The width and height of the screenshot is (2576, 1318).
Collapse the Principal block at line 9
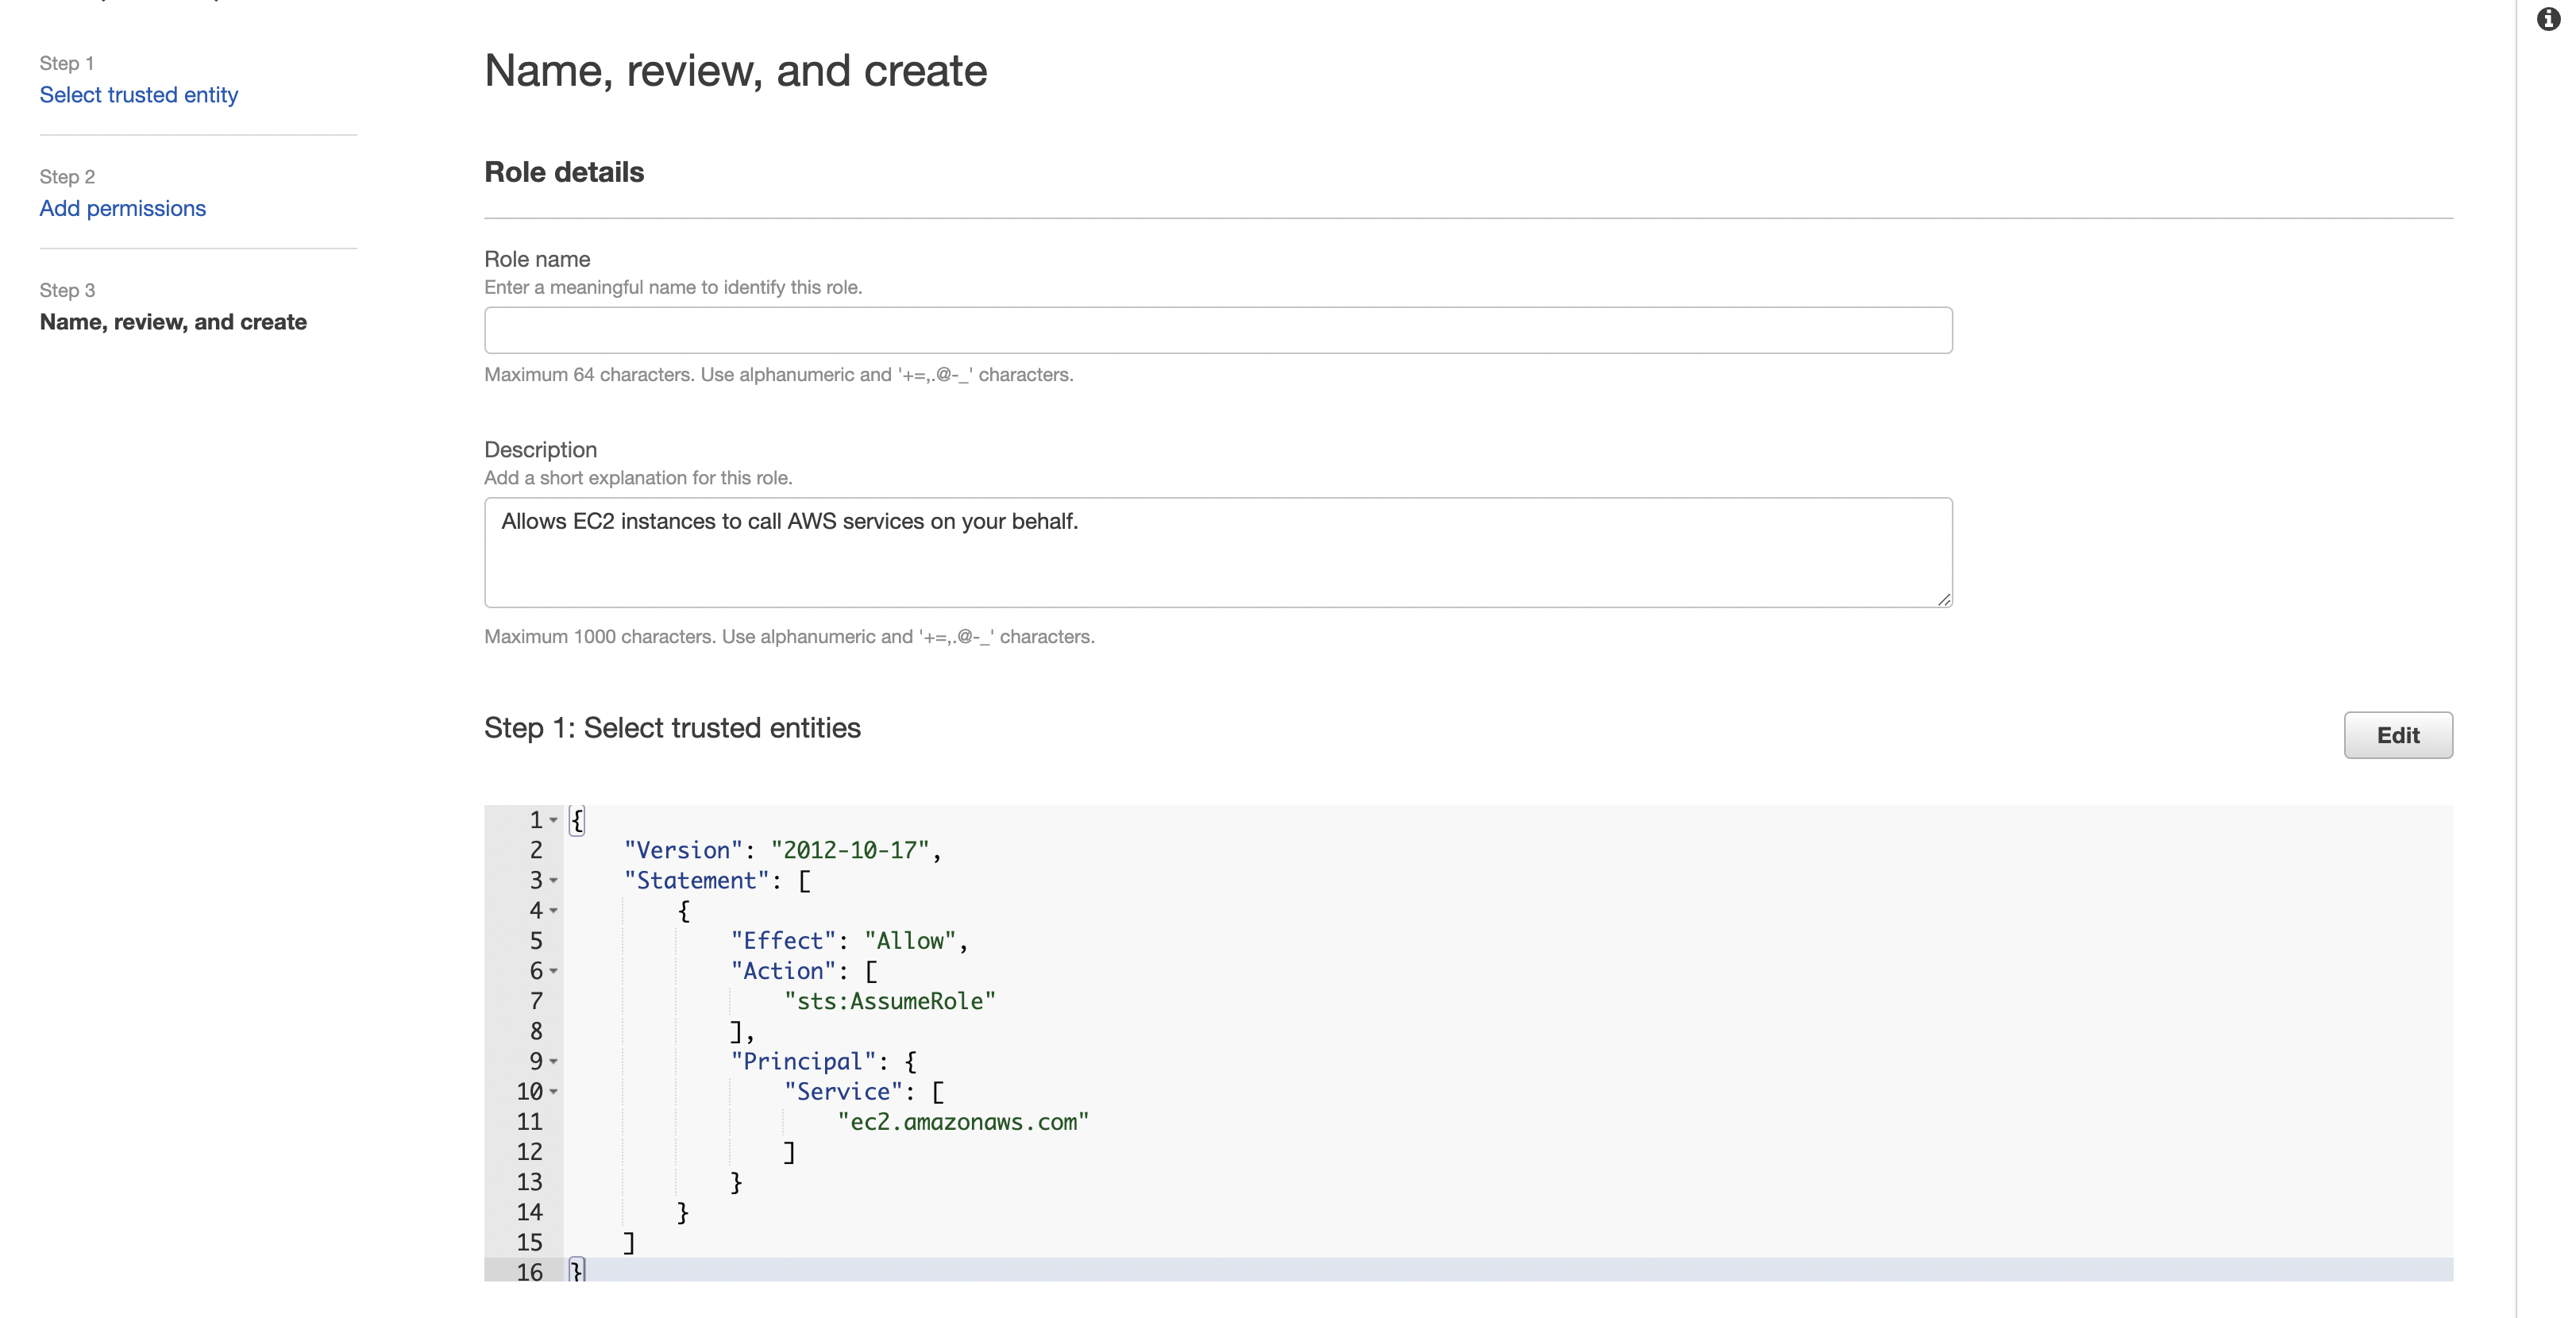pyautogui.click(x=554, y=1061)
